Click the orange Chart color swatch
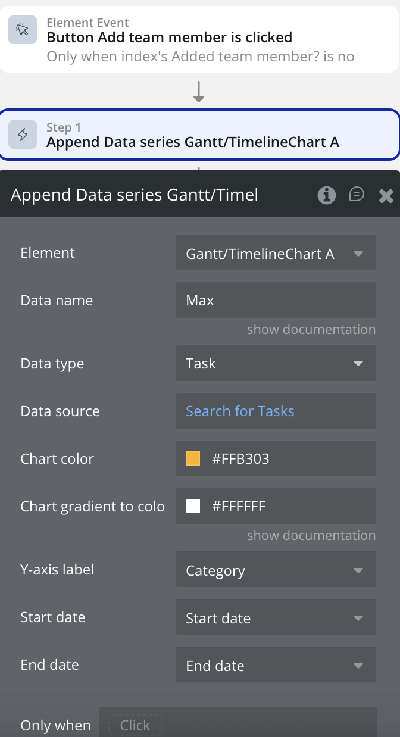This screenshot has height=737, width=400. pyautogui.click(x=193, y=458)
